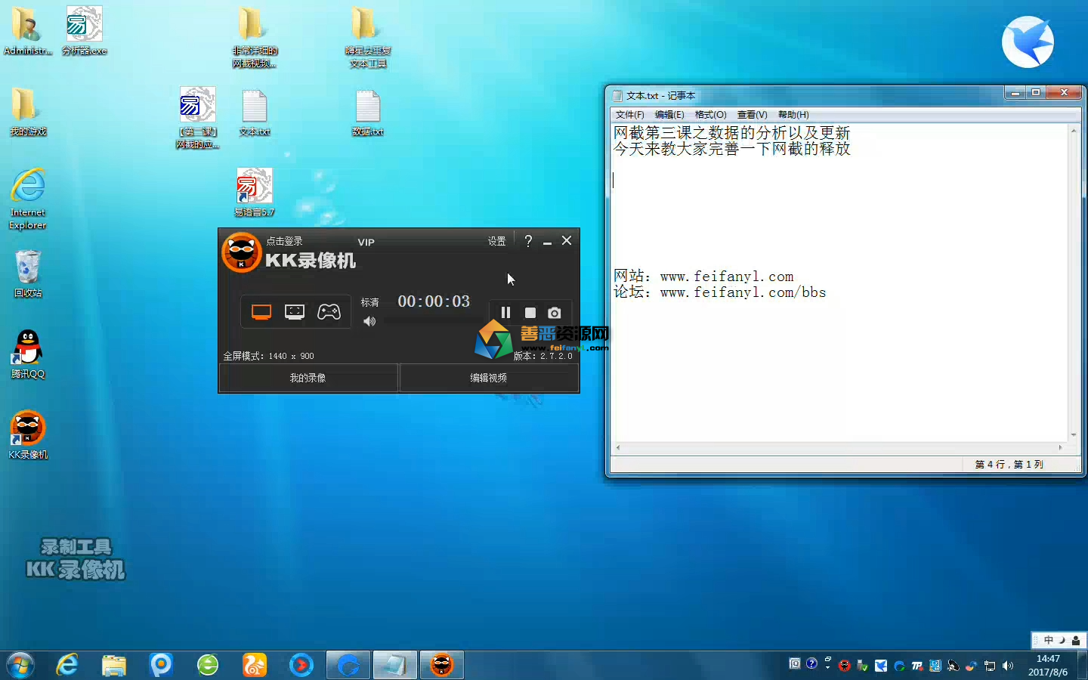Open Notepad 文件(F) menu
The height and width of the screenshot is (680, 1088).
click(x=629, y=115)
